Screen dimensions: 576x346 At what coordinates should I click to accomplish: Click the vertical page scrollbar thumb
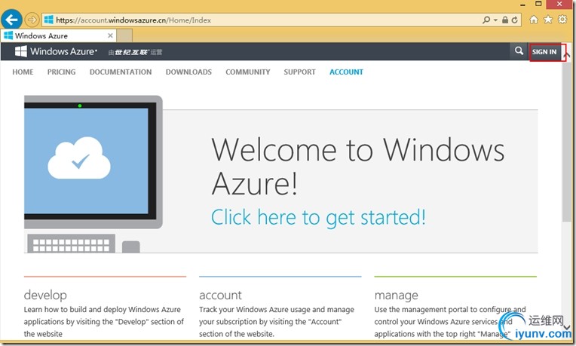(x=566, y=142)
